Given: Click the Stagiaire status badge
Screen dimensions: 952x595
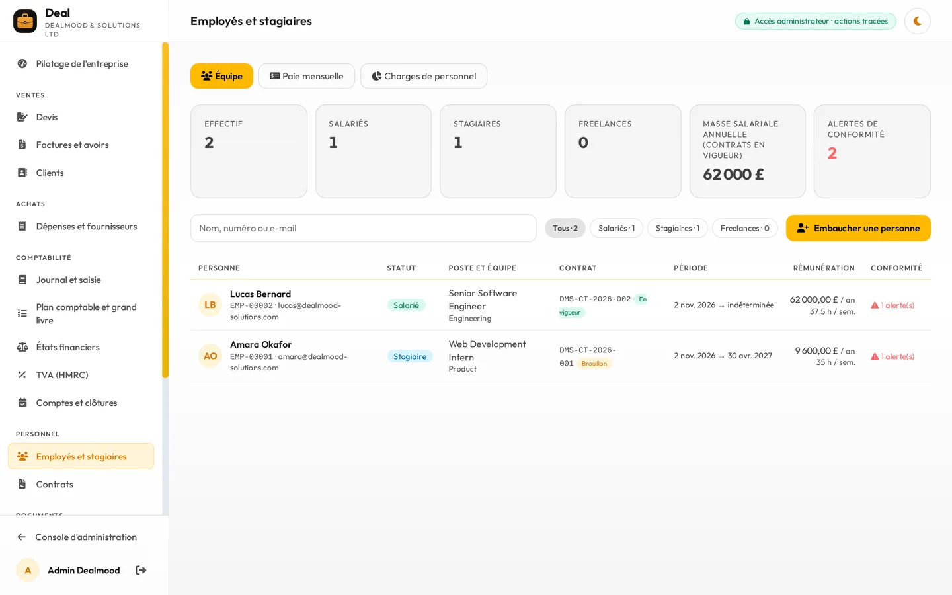Looking at the screenshot, I should tap(410, 356).
